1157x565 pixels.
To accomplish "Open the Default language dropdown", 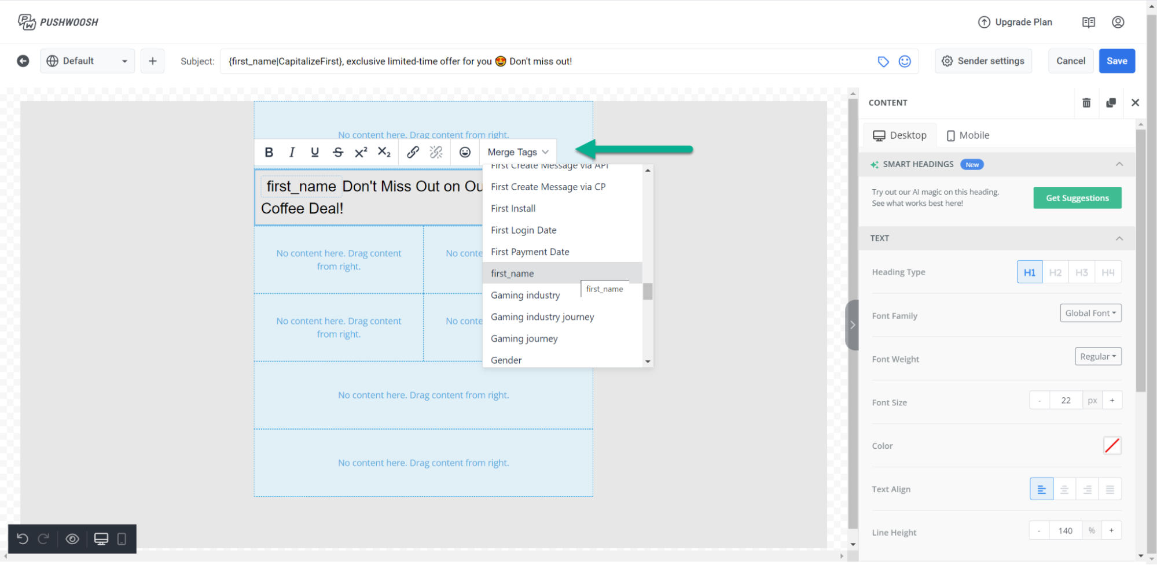I will 87,61.
